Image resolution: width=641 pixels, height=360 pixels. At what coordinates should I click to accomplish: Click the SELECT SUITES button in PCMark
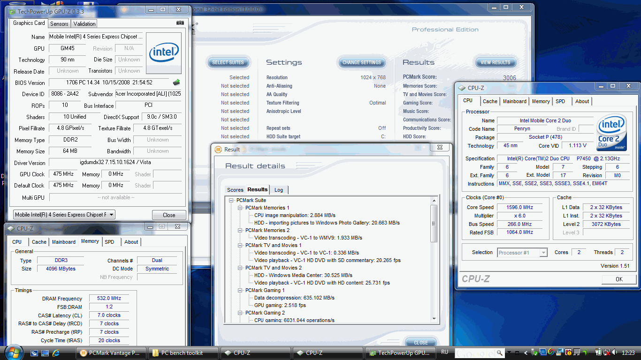(228, 62)
